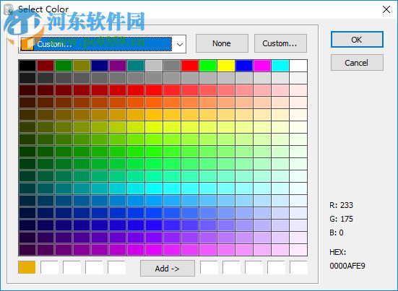Pick the navy top-row swatch
398x291 pixels.
(100, 66)
